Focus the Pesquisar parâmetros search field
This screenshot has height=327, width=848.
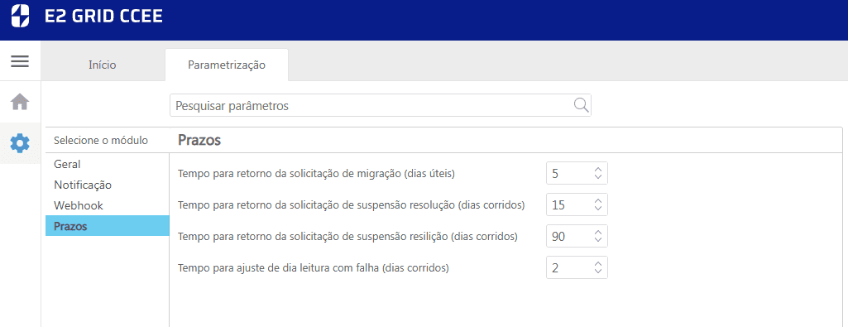(381, 106)
